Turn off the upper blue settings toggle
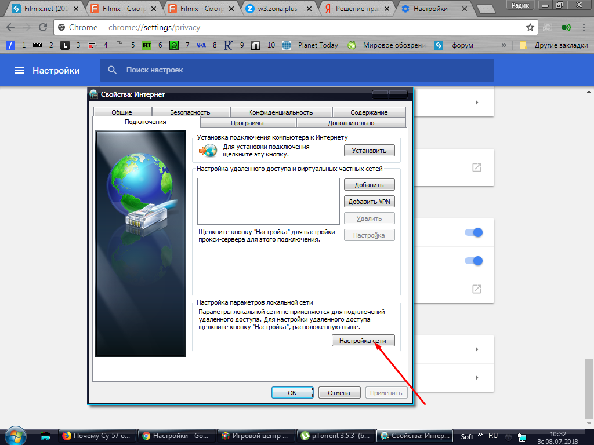Viewport: 594px width, 445px height. pyautogui.click(x=474, y=232)
